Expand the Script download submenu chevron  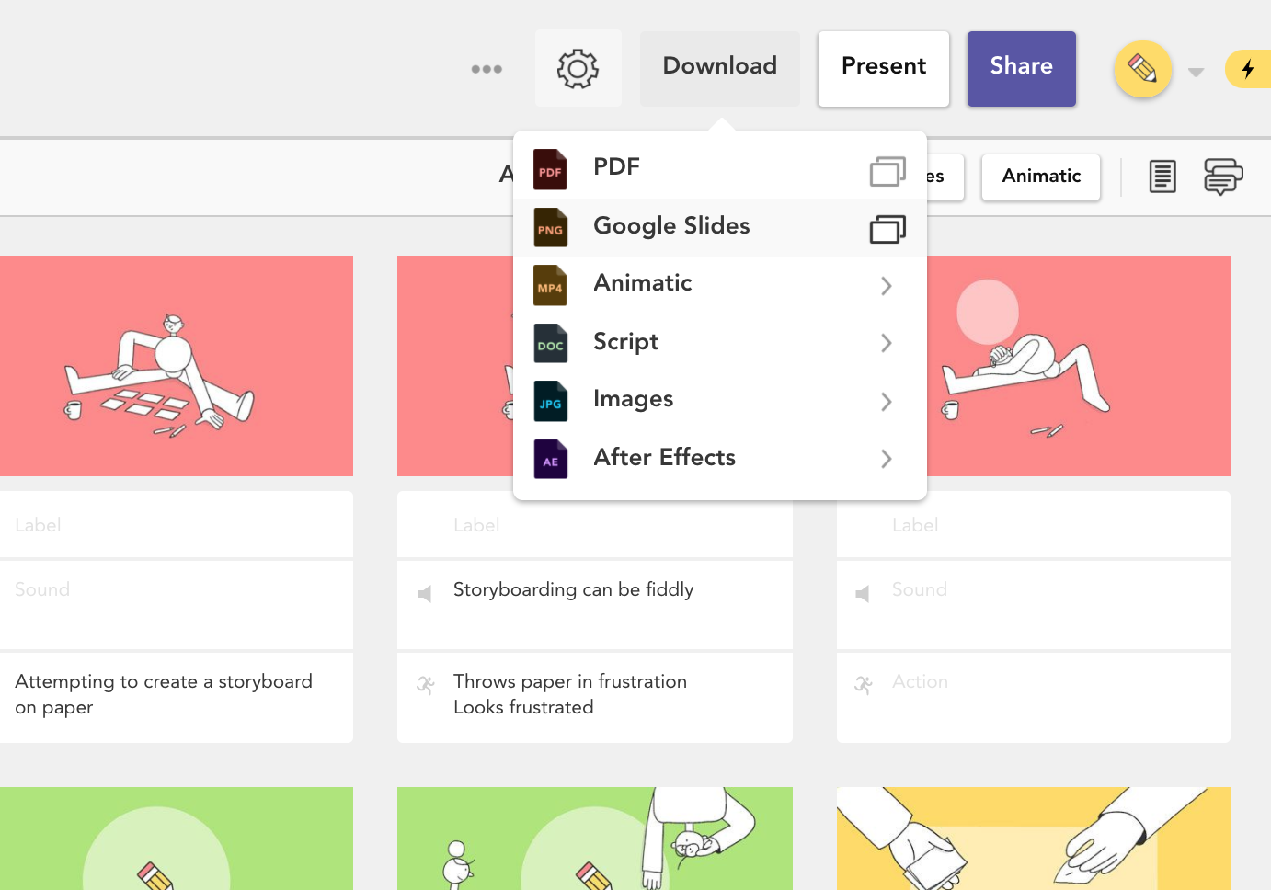[886, 343]
